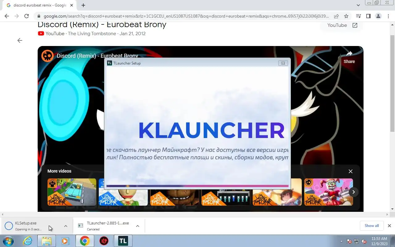395x247 pixels.
Task: Open the Windows Start menu
Action: [x=8, y=241]
